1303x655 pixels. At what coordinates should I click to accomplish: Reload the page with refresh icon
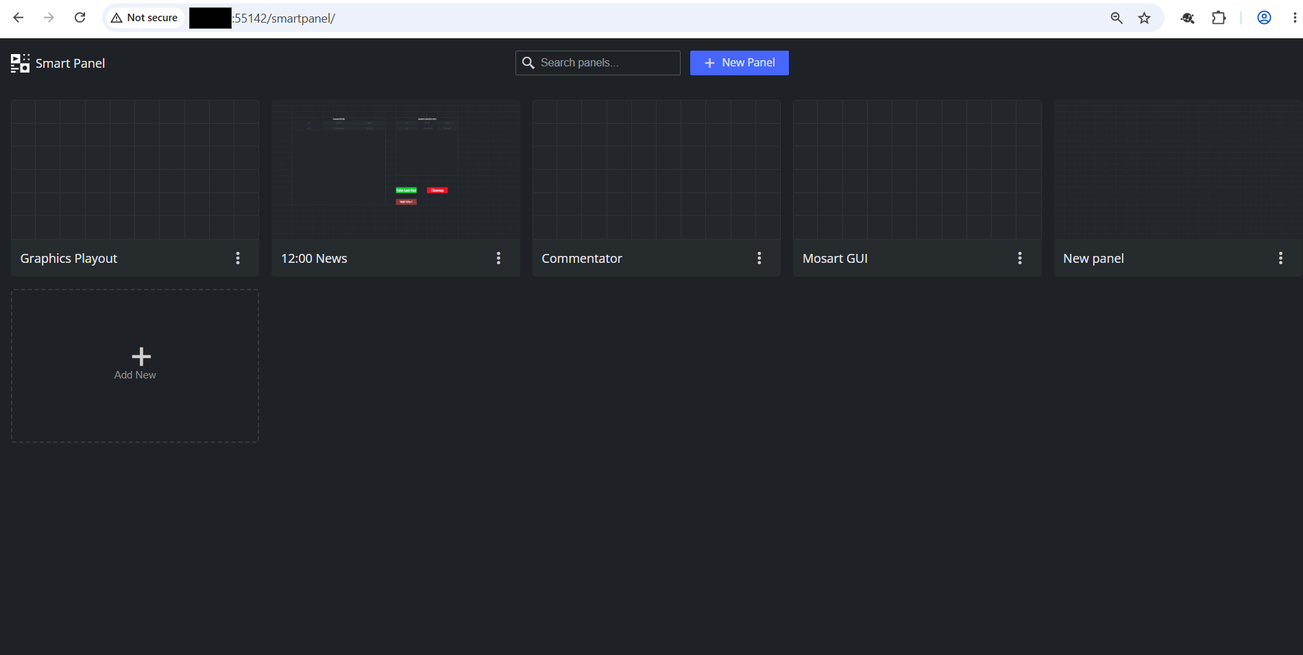[x=80, y=18]
